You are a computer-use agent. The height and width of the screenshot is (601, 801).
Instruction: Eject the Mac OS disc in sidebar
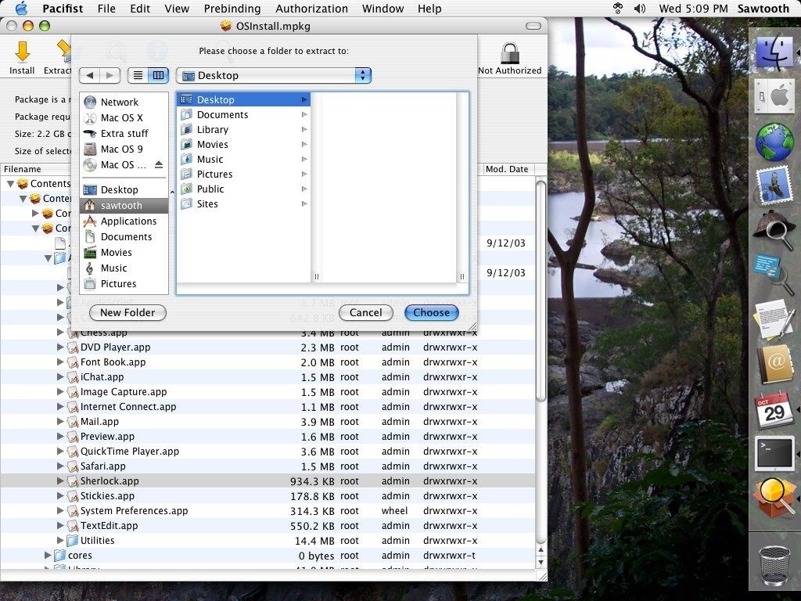tap(159, 165)
